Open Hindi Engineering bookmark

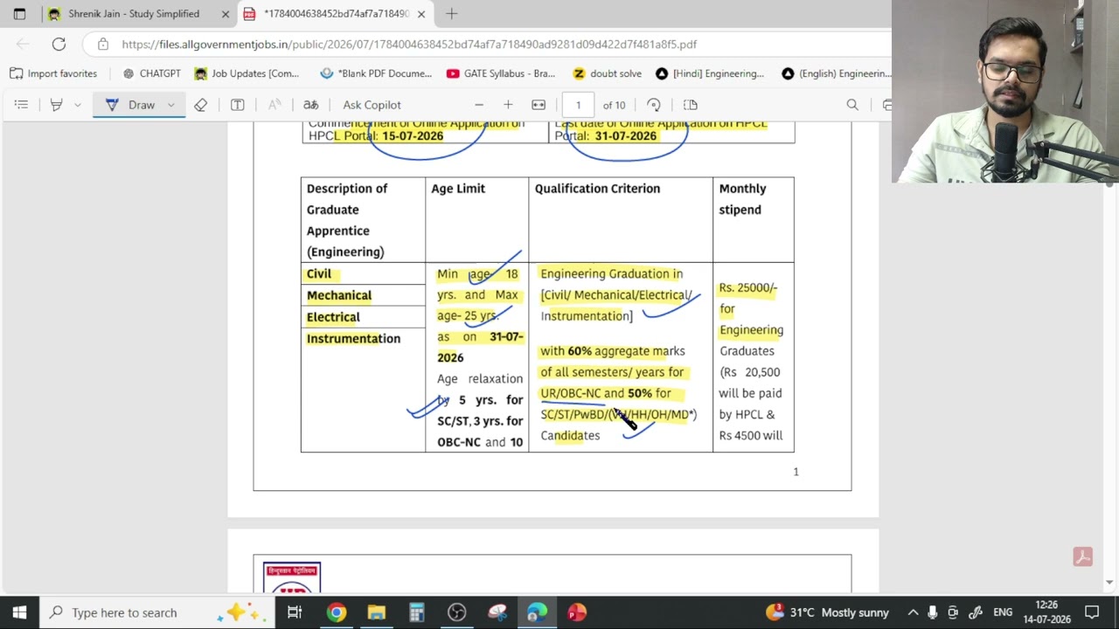(x=709, y=73)
